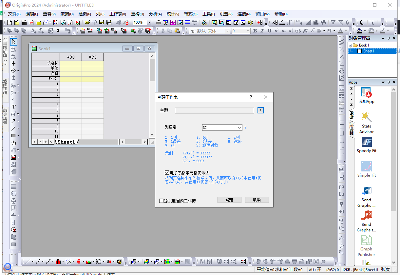Open the Rectangle tool dropdown arrow
The image size is (400, 275).
(x=18, y=136)
